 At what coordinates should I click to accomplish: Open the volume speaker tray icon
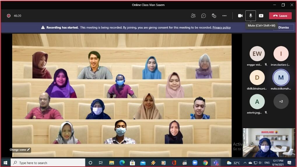260,163
